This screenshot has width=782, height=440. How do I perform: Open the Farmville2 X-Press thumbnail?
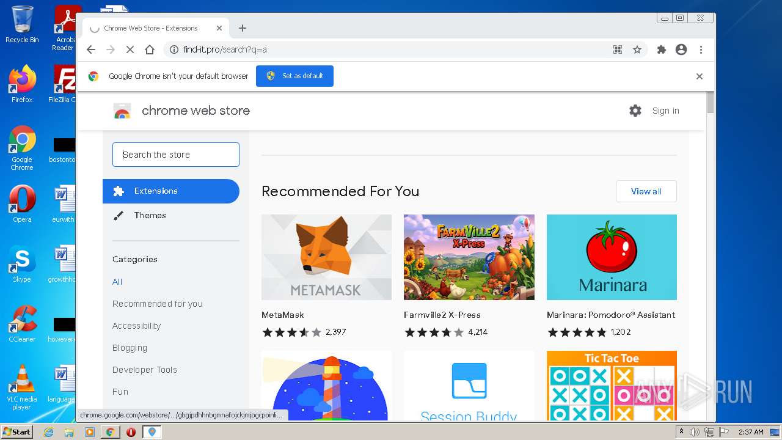469,257
